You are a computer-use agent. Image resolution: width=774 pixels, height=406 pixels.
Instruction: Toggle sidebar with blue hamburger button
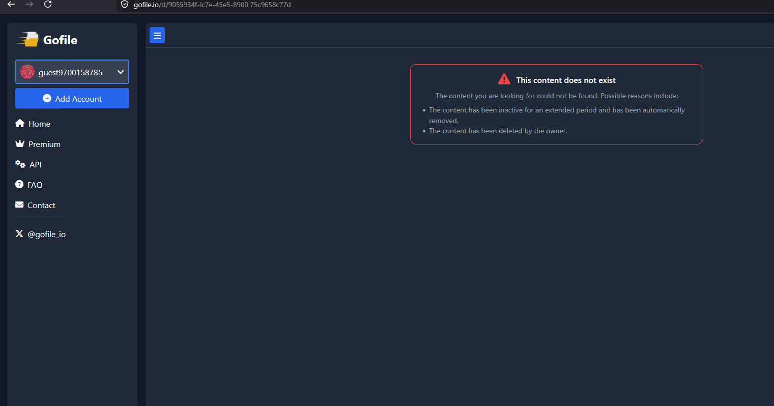(x=157, y=35)
